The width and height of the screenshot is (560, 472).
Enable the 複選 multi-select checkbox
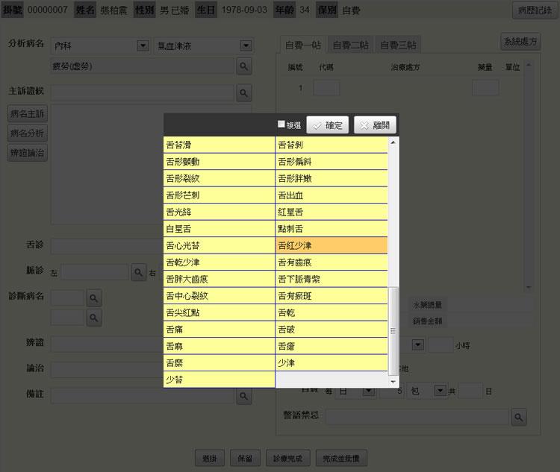point(281,125)
